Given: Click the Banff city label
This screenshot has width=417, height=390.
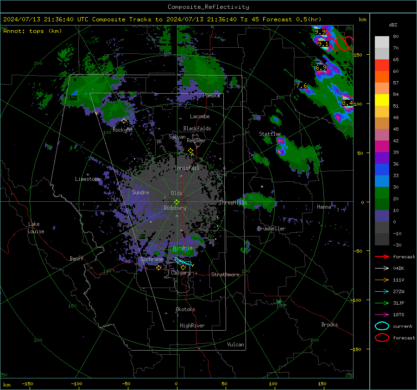Looking at the screenshot, I should pos(76,258).
